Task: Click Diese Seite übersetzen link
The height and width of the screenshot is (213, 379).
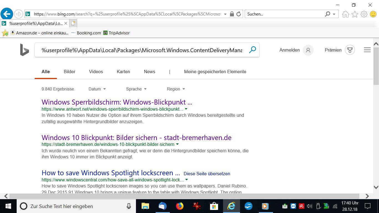Action: 207,174
